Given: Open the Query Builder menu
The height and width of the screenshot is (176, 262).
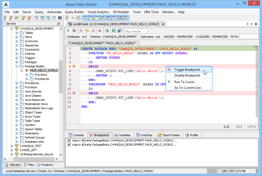Looking at the screenshot, I should pyautogui.click(x=74, y=12).
